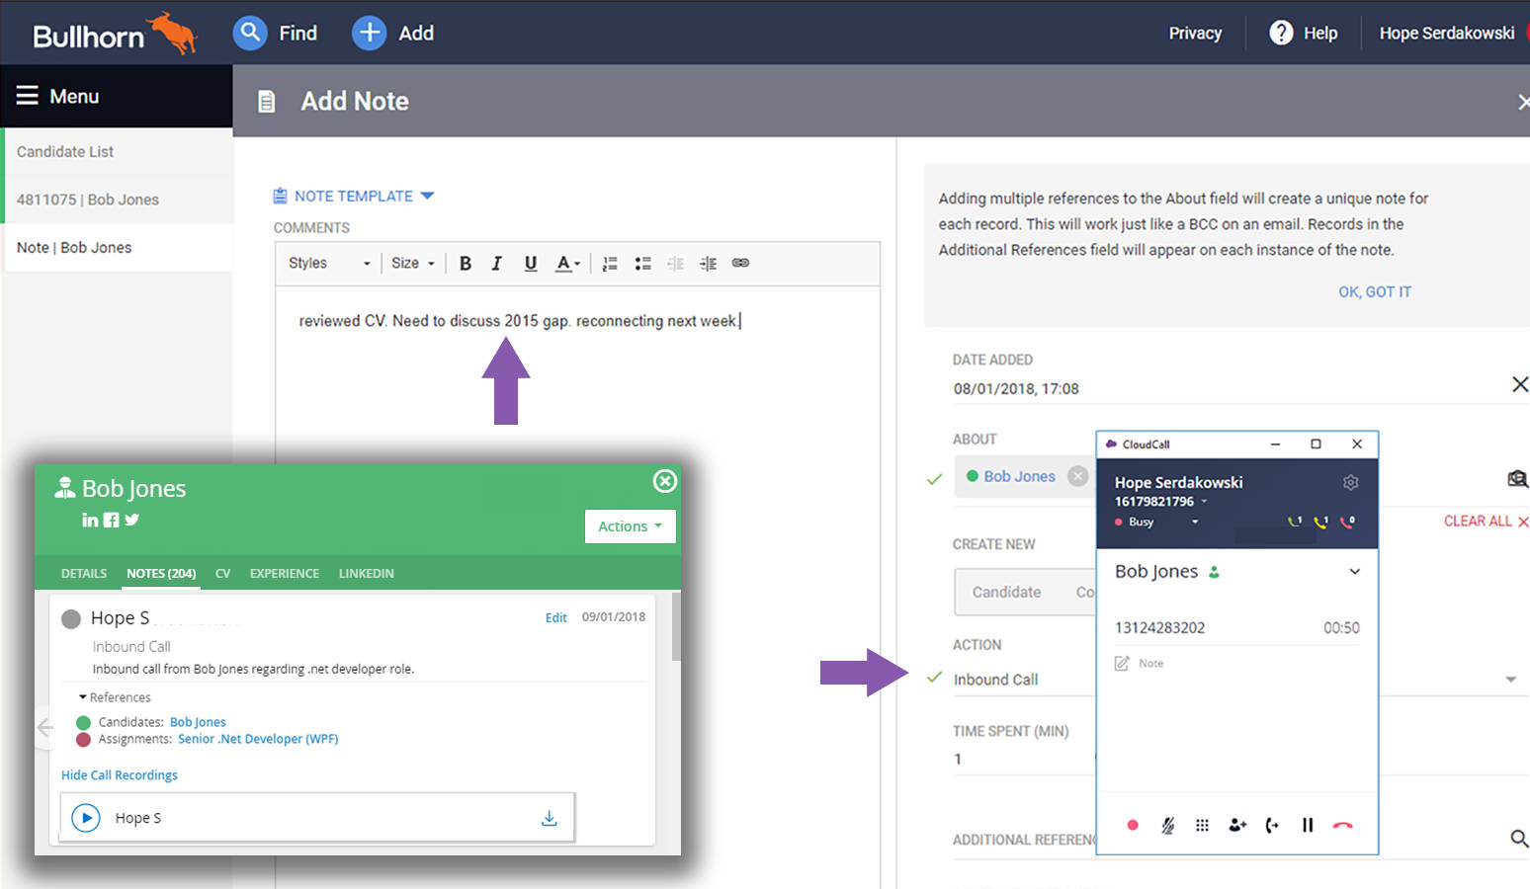
Task: Open the Find search tool
Action: 250,33
